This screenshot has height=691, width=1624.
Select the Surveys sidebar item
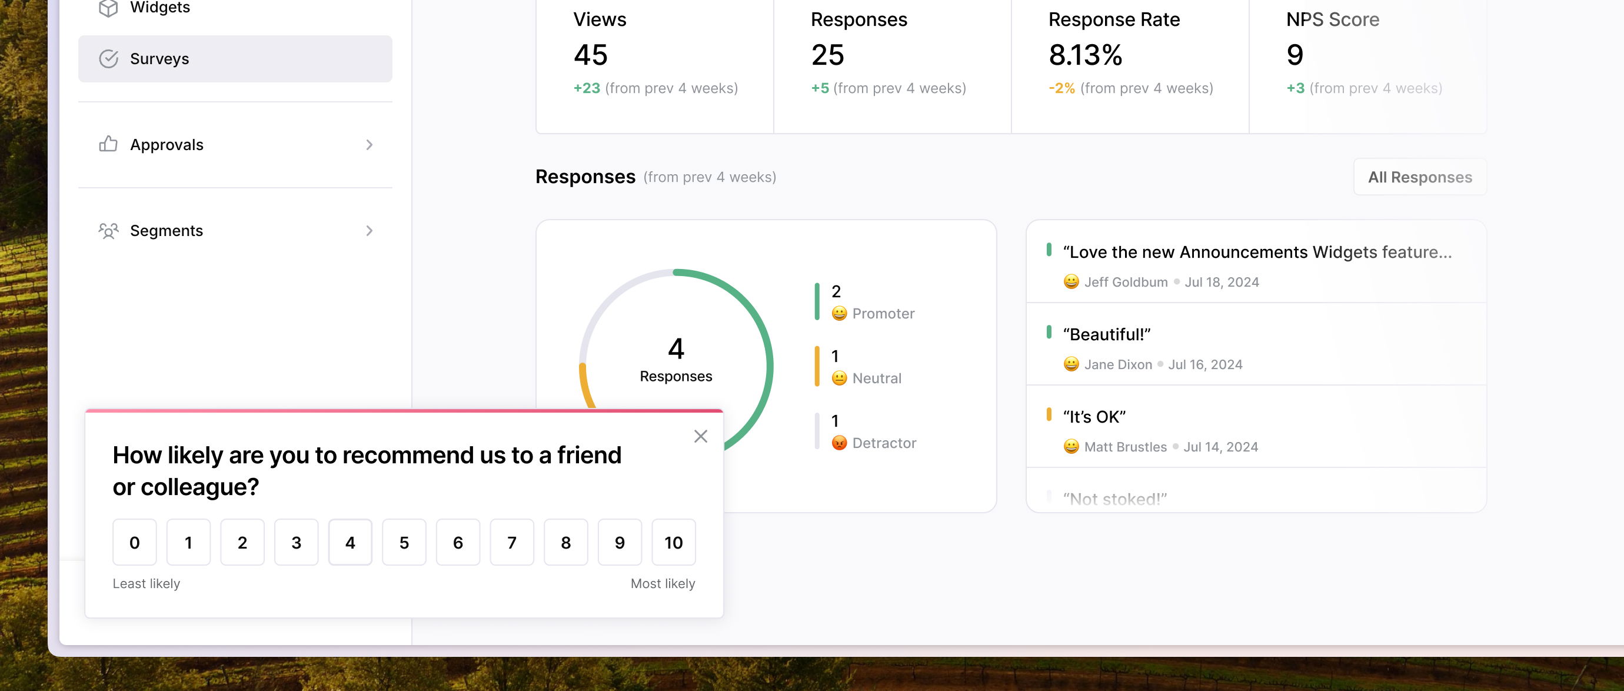tap(235, 59)
